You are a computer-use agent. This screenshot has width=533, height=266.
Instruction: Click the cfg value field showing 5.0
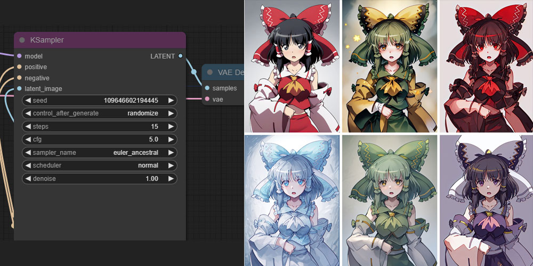[100, 139]
